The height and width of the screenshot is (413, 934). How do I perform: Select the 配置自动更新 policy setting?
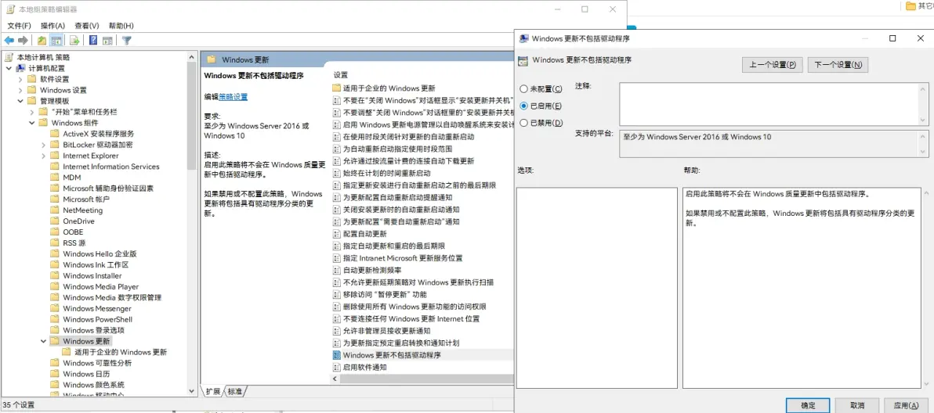pyautogui.click(x=364, y=234)
